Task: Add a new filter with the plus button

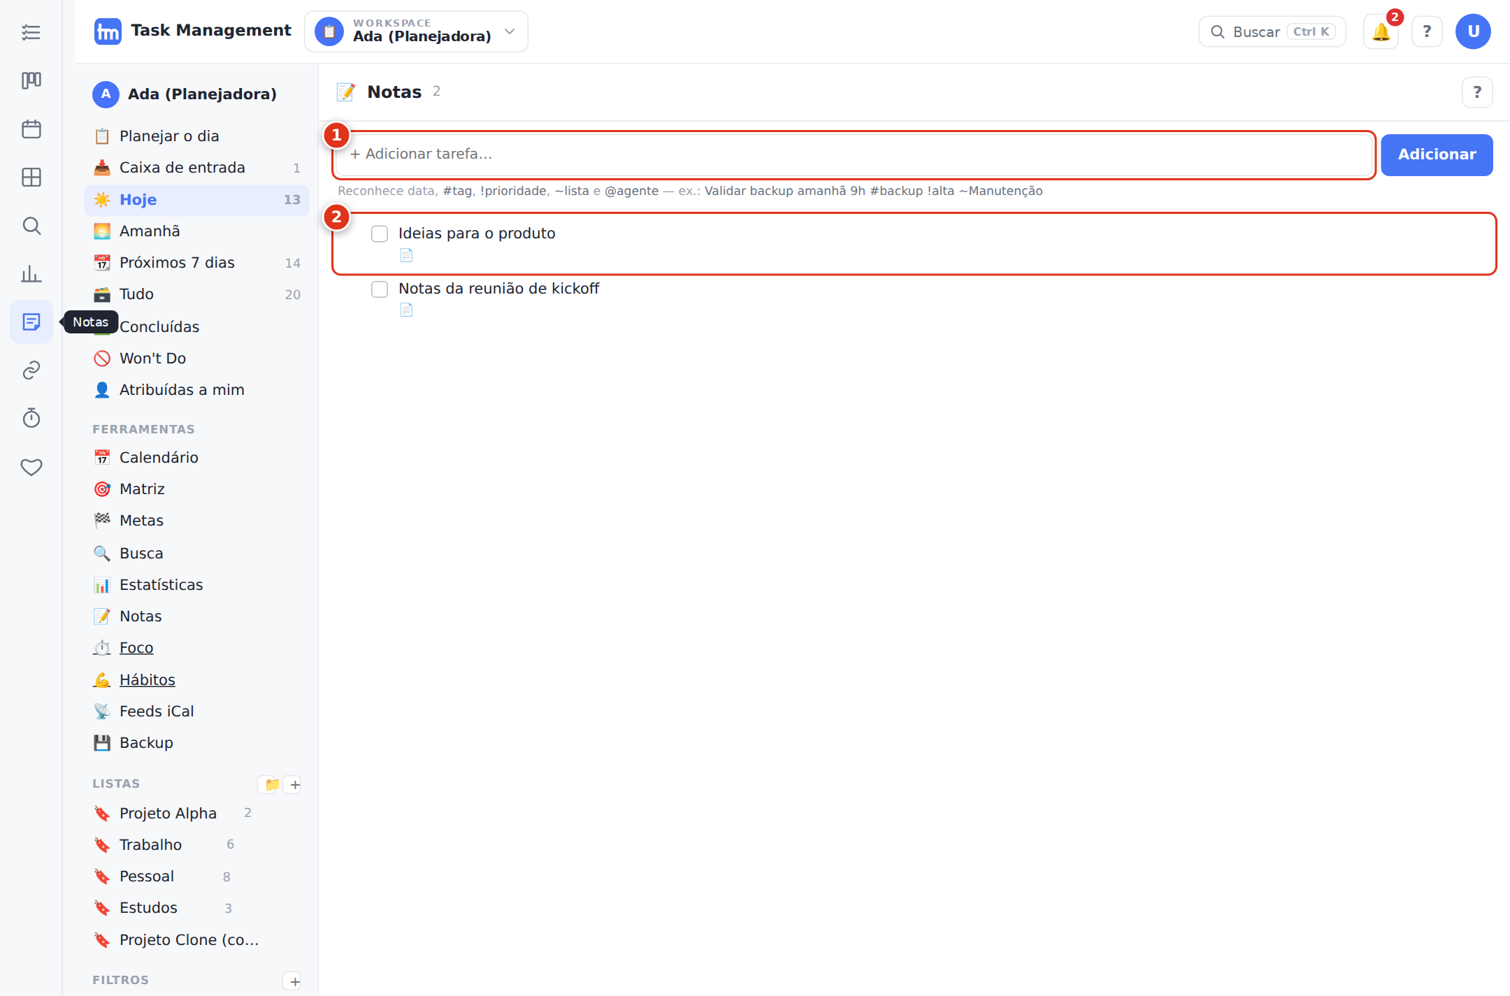Action: tap(295, 981)
